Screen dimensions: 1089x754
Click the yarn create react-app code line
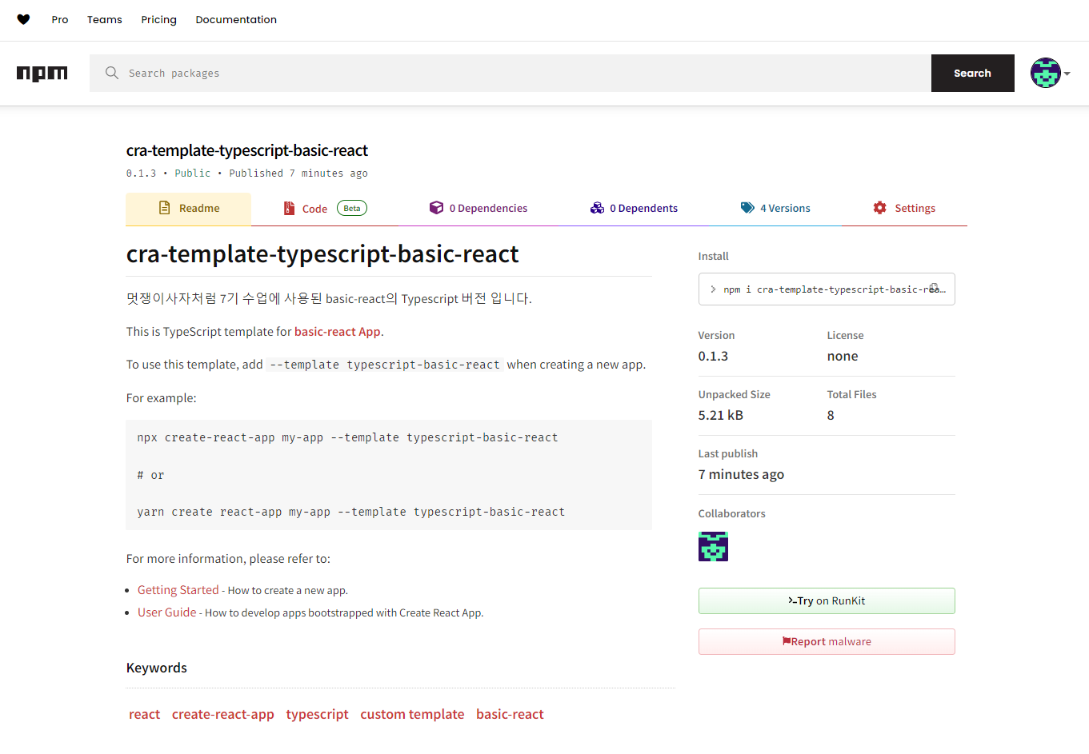350,512
